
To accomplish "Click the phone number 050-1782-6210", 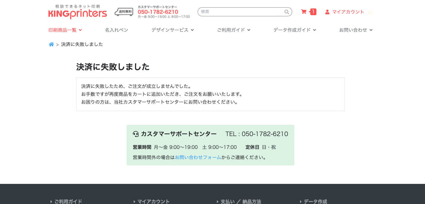I will 158,12.
